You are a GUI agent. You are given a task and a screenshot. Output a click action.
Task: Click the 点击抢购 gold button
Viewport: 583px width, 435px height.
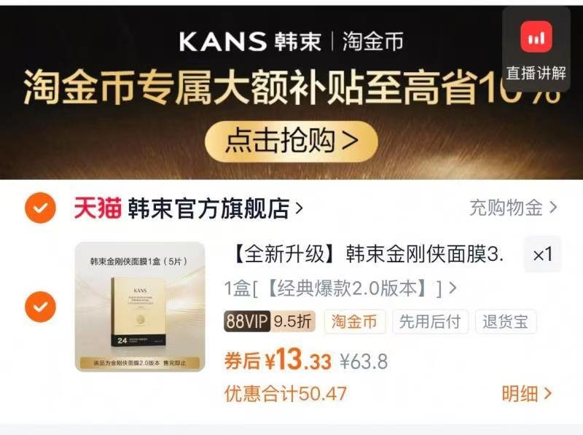click(x=291, y=141)
